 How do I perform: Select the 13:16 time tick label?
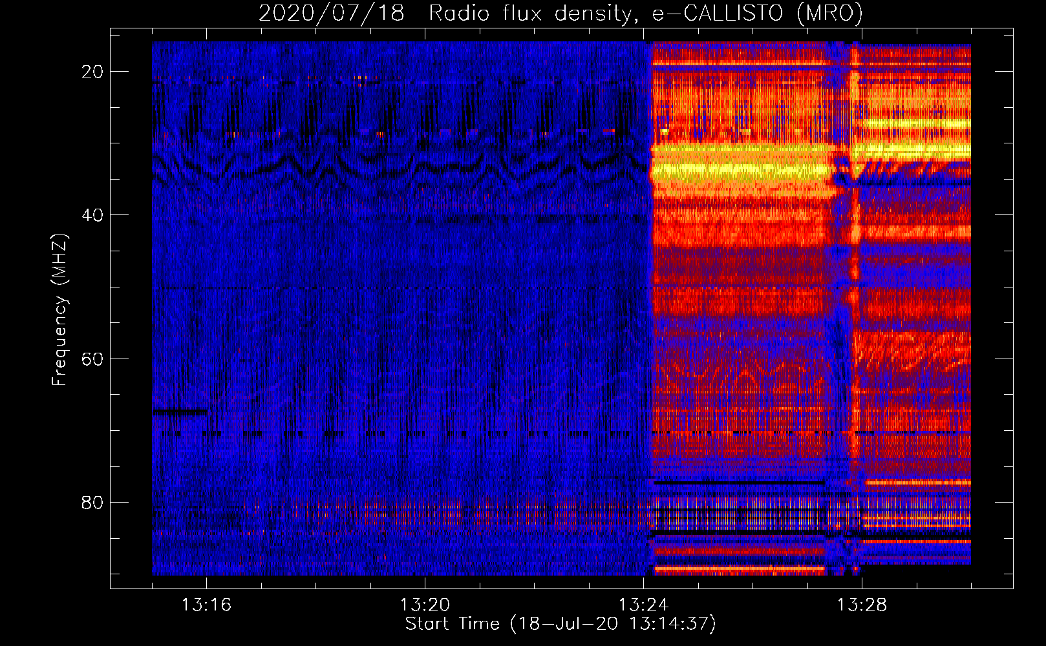206,605
